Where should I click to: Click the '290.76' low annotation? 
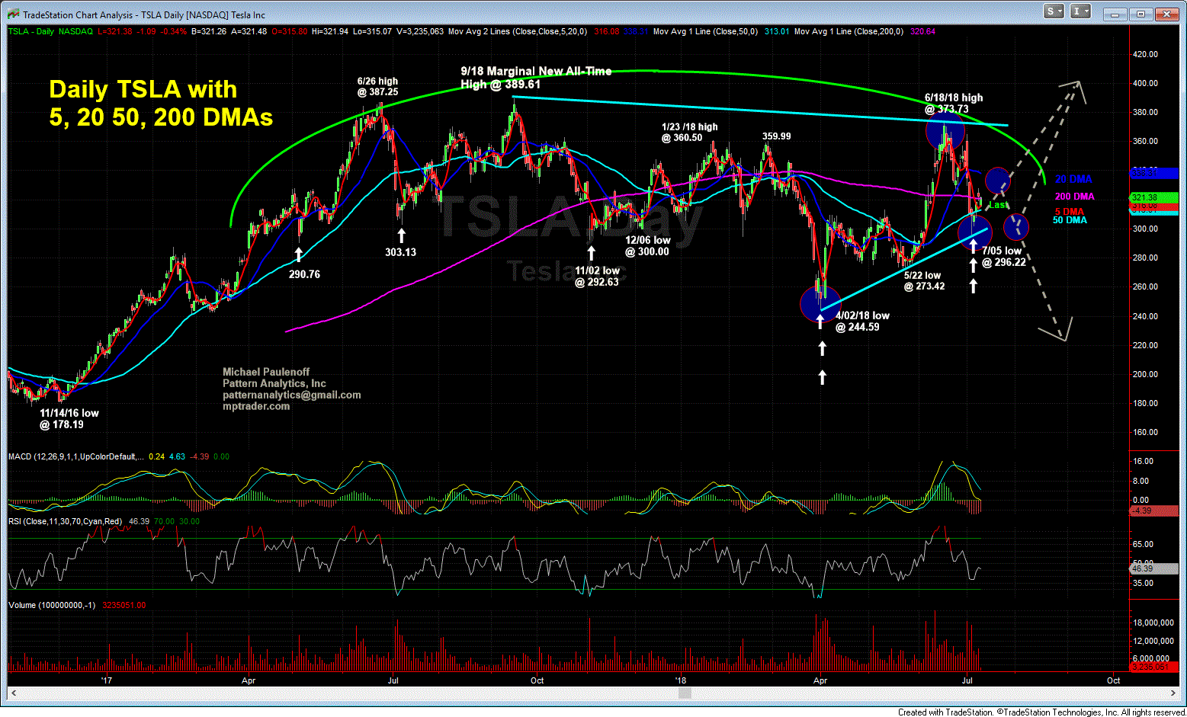(304, 274)
